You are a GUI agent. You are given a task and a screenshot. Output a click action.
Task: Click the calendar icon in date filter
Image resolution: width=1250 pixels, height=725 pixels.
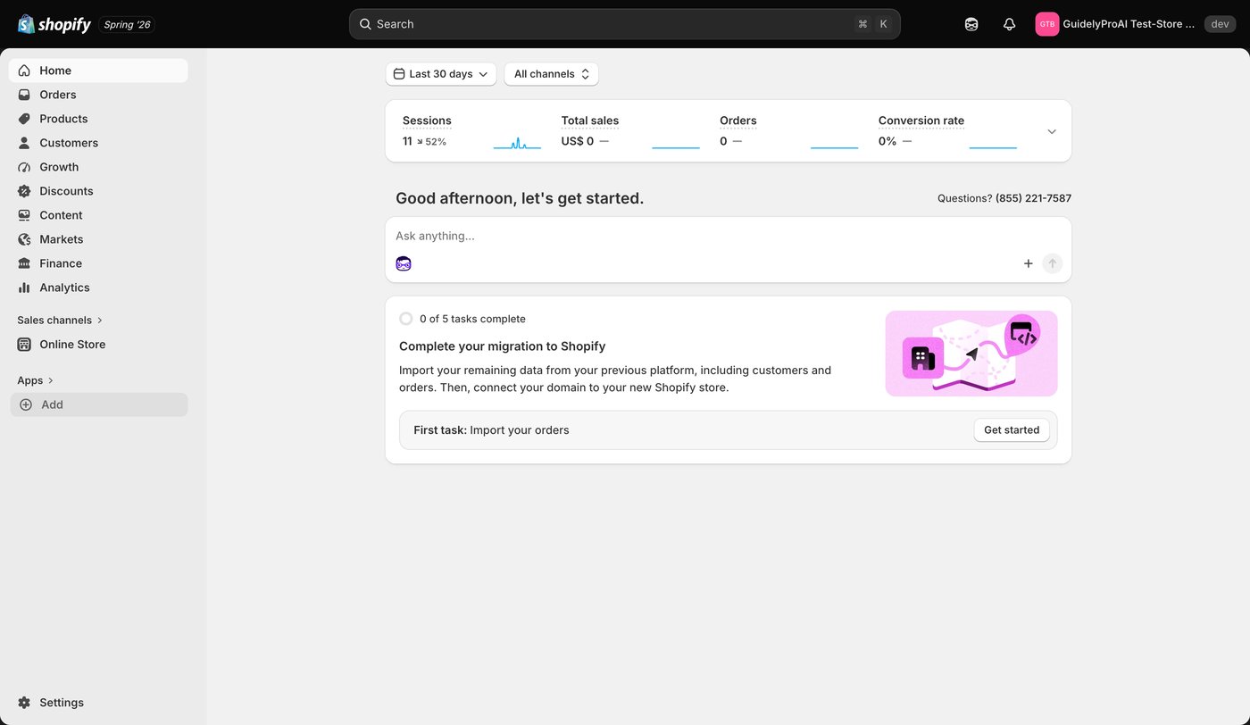(x=399, y=74)
